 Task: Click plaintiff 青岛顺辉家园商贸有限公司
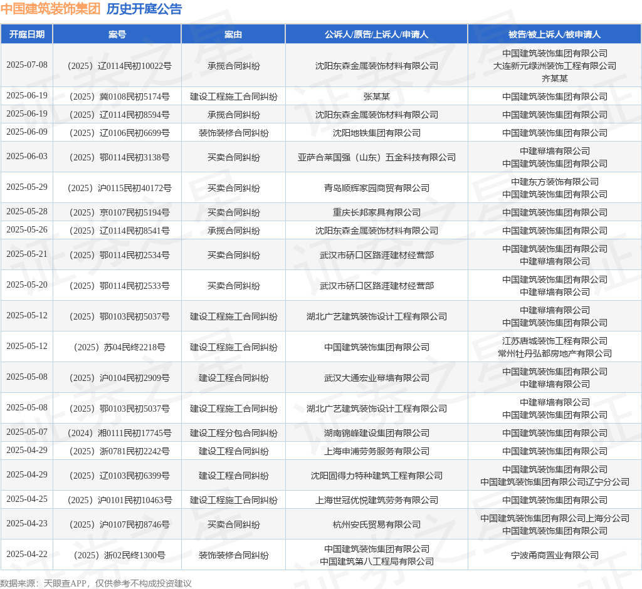(377, 188)
